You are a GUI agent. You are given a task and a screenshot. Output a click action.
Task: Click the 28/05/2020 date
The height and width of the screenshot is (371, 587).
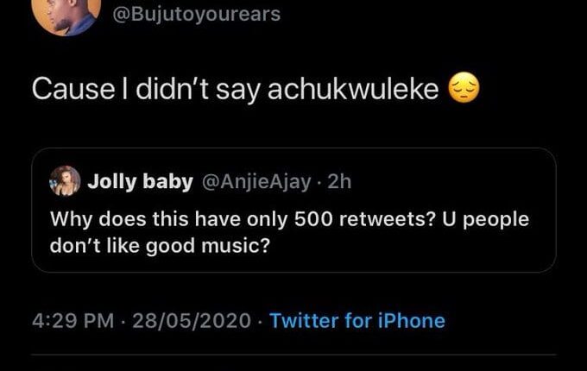193,321
